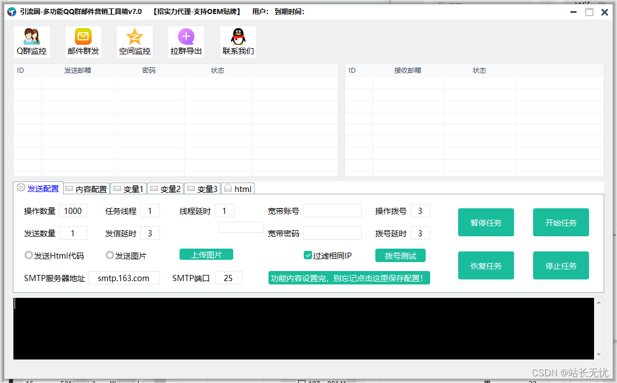
Task: Click the unlabeled field below 线程延时
Action: (x=241, y=227)
